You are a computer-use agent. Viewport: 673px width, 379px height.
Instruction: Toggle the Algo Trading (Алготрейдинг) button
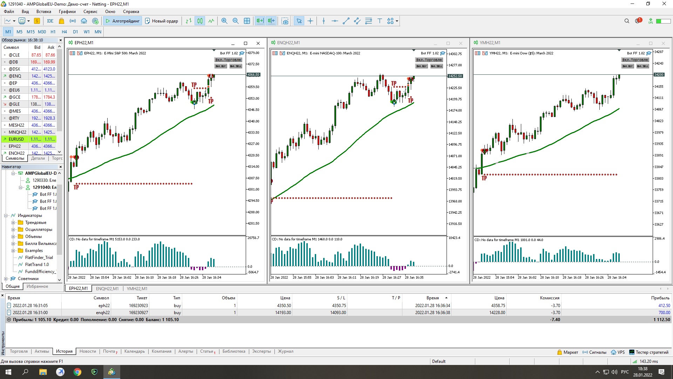tap(122, 21)
